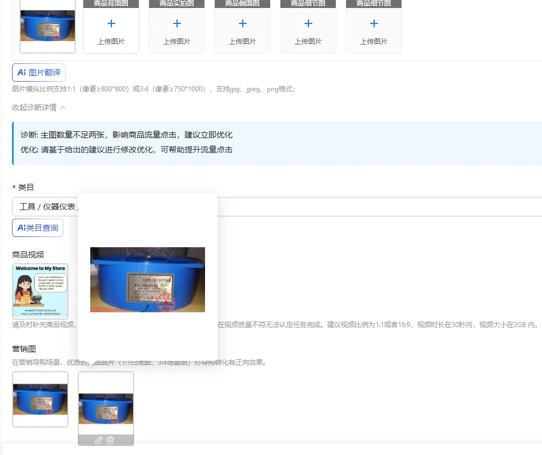This screenshot has height=455, width=542.
Task: Click the plus icon under 商品实拍图
Action: click(x=177, y=23)
